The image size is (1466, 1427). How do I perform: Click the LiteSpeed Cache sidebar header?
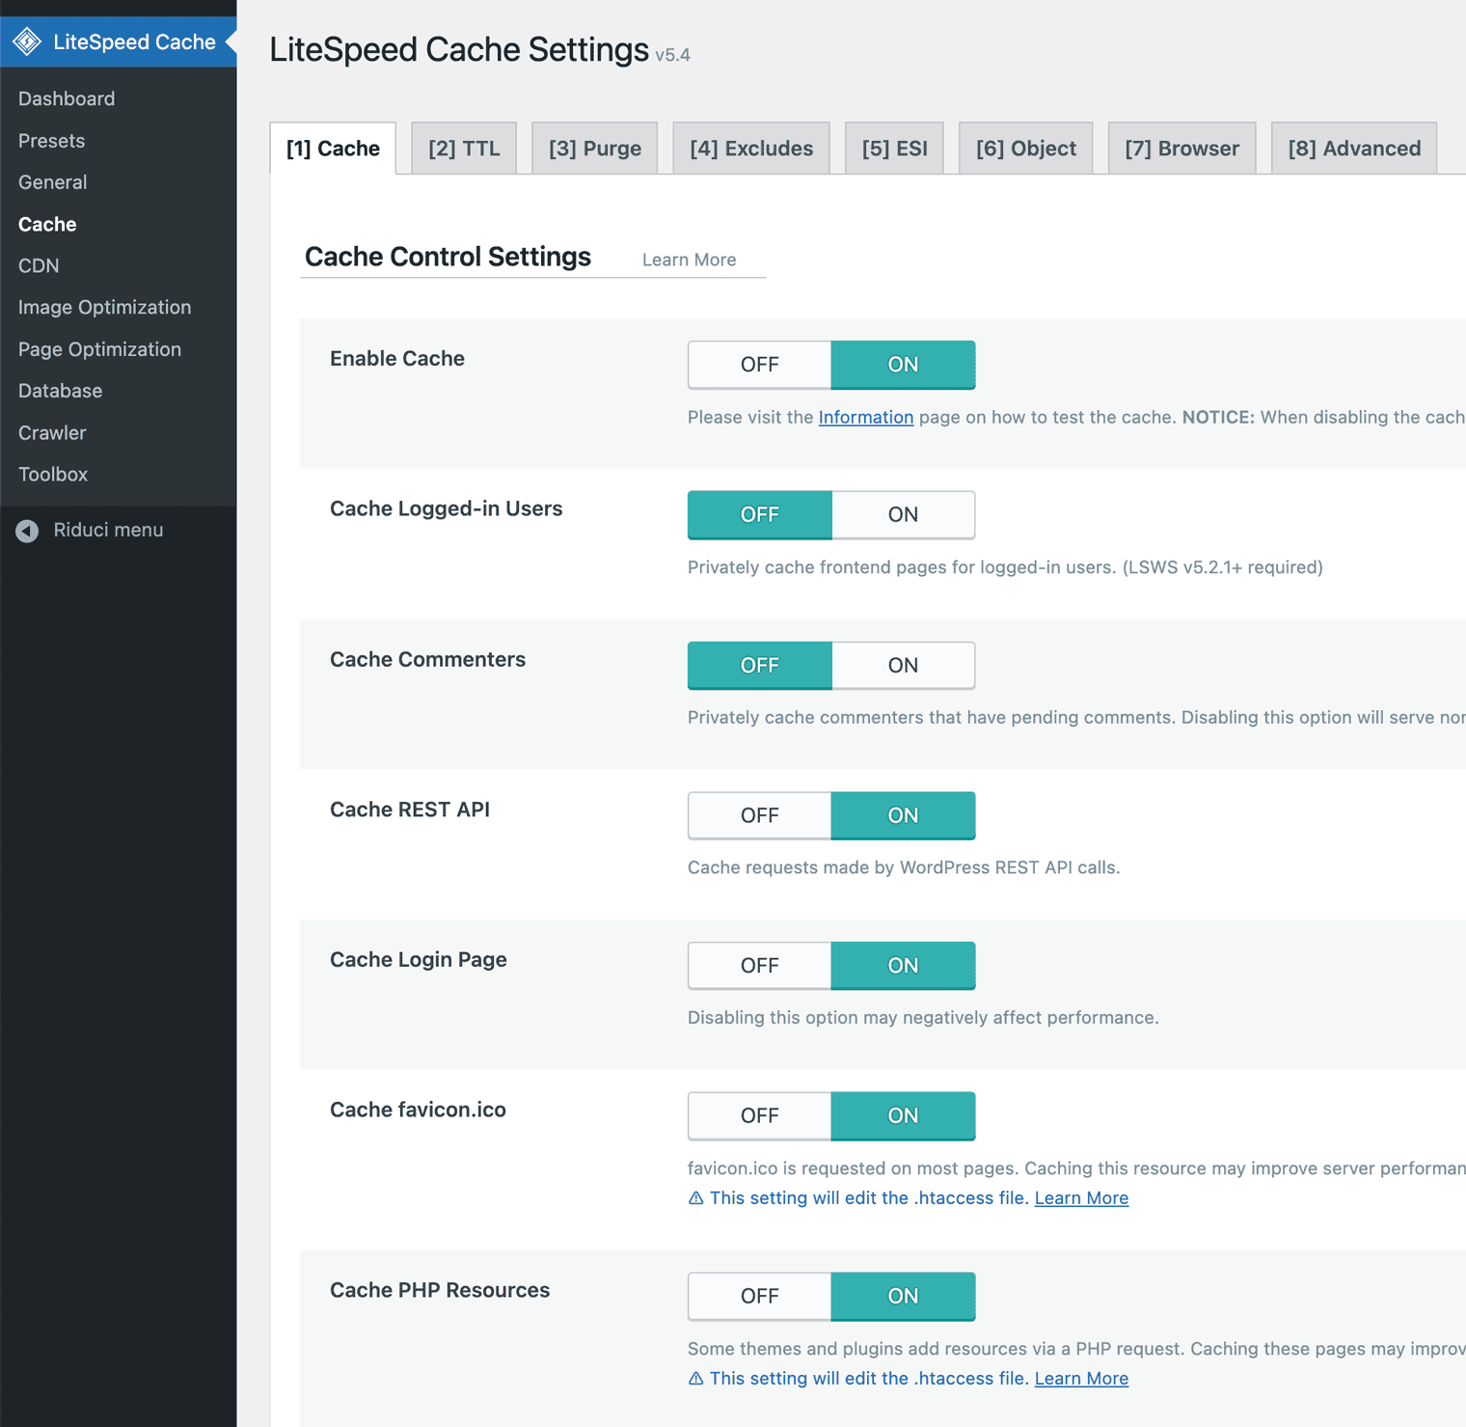[x=118, y=41]
